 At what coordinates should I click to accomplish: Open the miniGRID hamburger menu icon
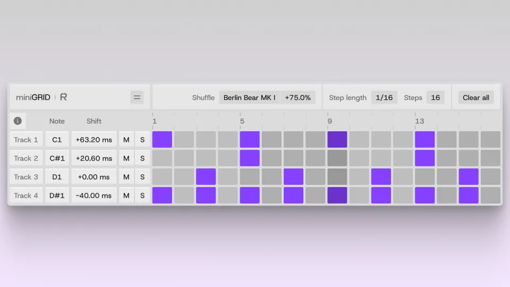[x=137, y=97]
